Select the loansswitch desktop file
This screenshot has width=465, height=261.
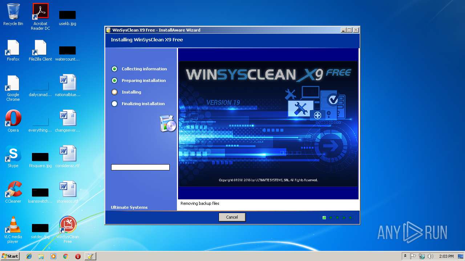(40, 195)
